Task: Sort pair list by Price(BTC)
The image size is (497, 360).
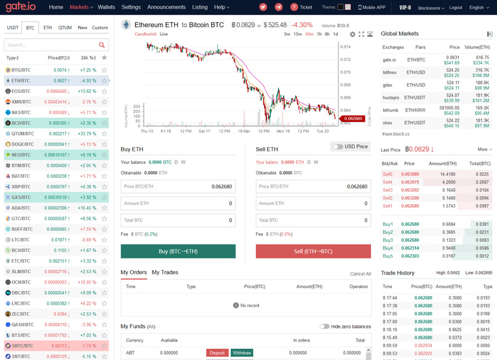Action: 59,58
